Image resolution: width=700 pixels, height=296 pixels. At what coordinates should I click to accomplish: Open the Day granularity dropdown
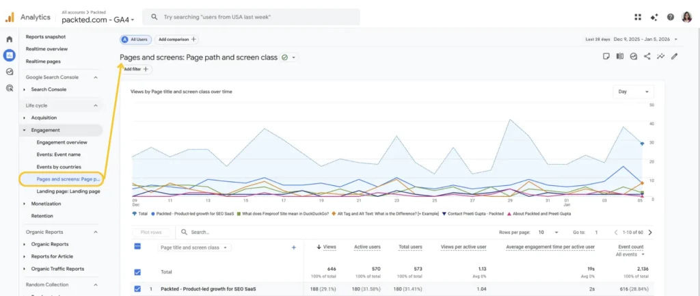[x=633, y=92]
